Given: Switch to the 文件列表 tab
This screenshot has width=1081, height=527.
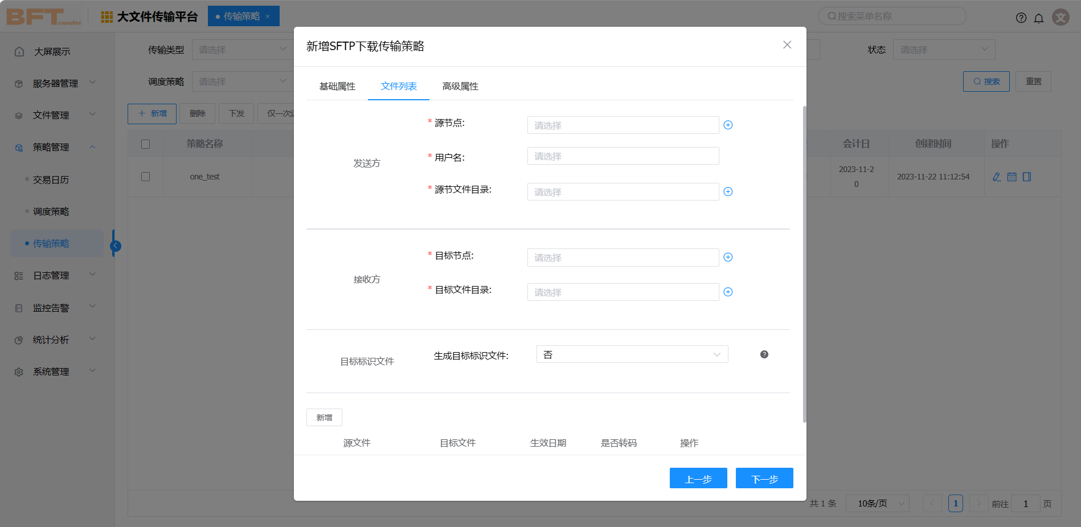Looking at the screenshot, I should coord(399,87).
